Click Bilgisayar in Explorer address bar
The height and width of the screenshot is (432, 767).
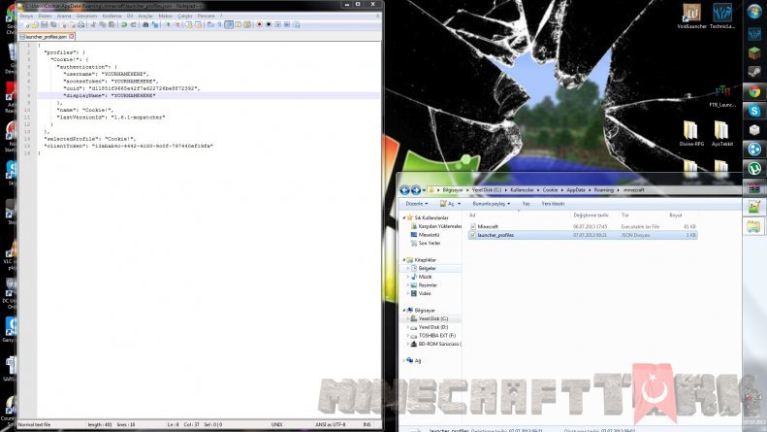click(x=453, y=190)
